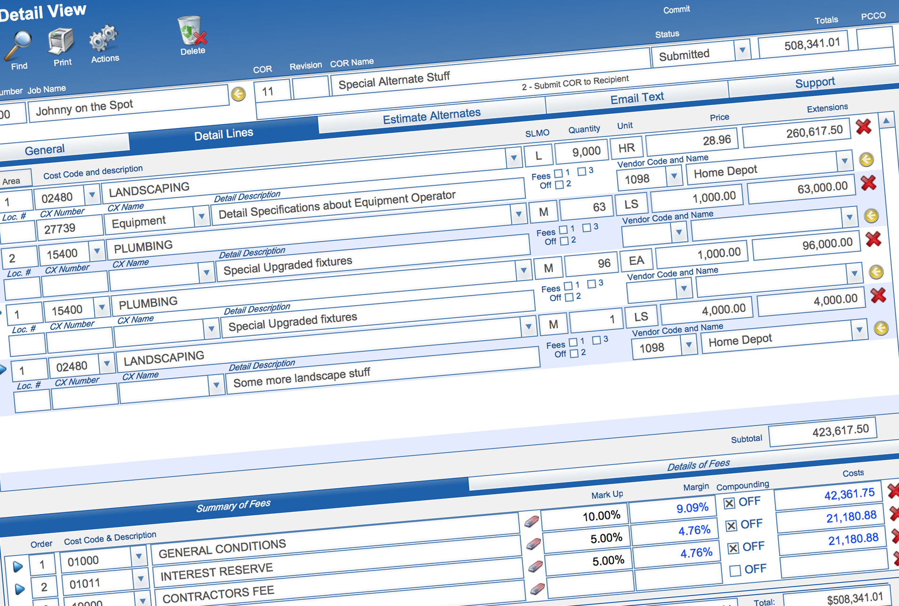Open the Email Text tab
This screenshot has height=606, width=899.
637,98
